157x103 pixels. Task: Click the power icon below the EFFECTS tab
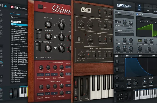coord(76,99)
